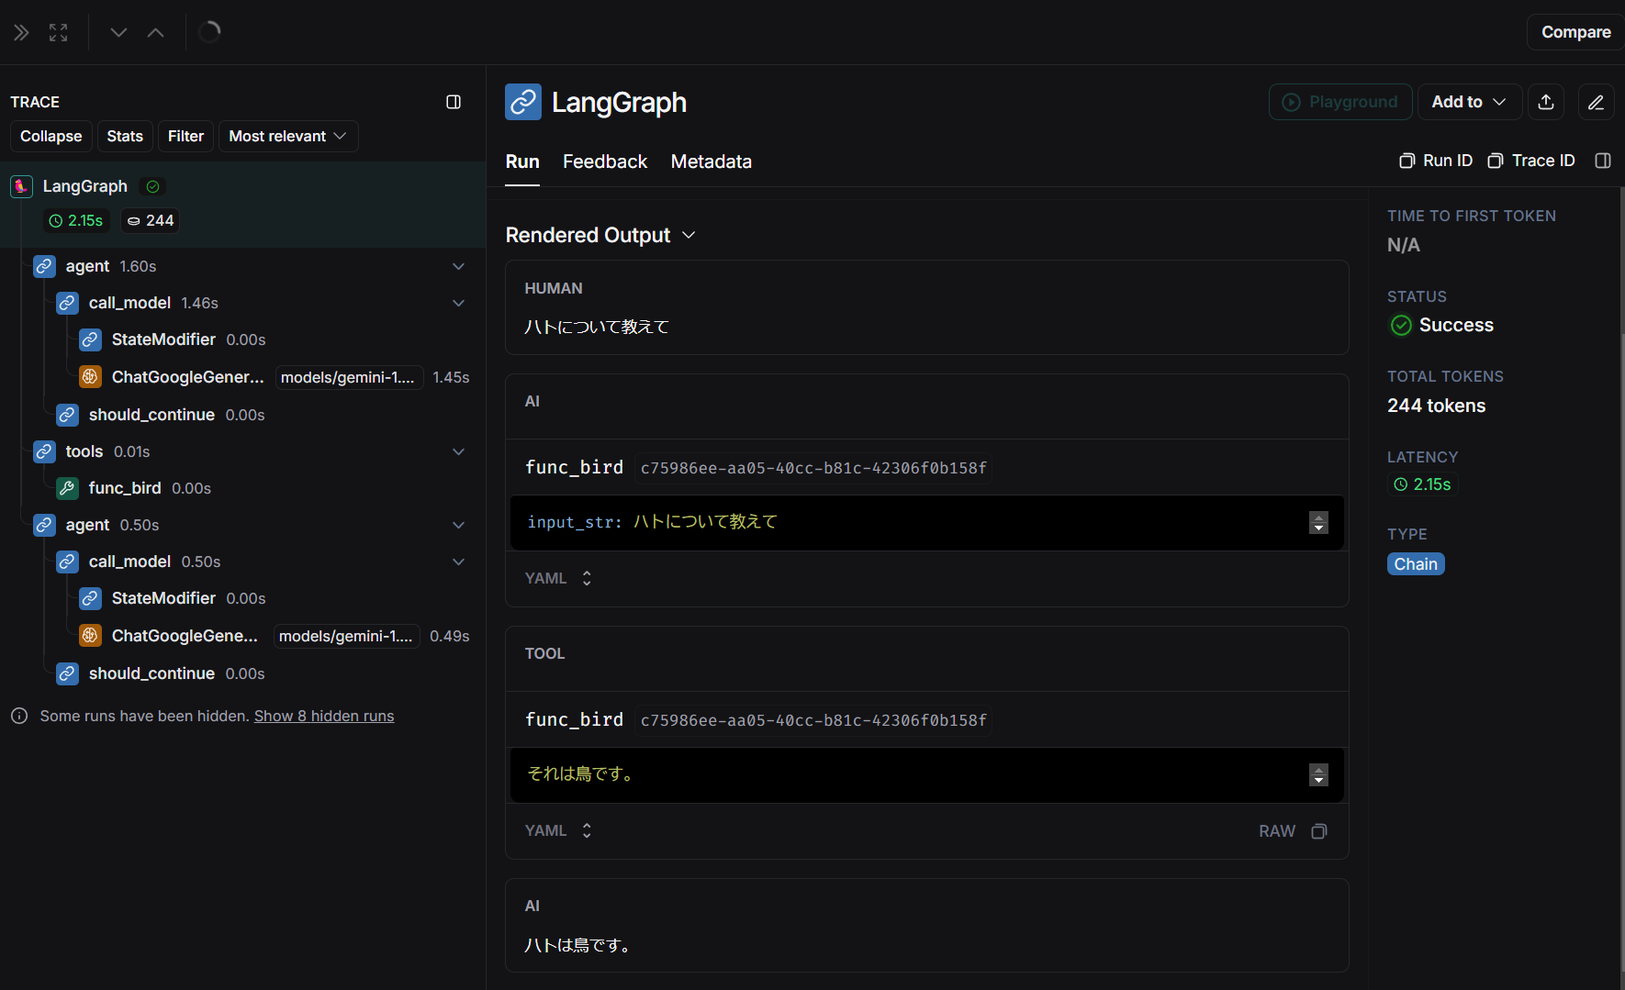Click the func_bird ID in TOOL block

(x=813, y=720)
